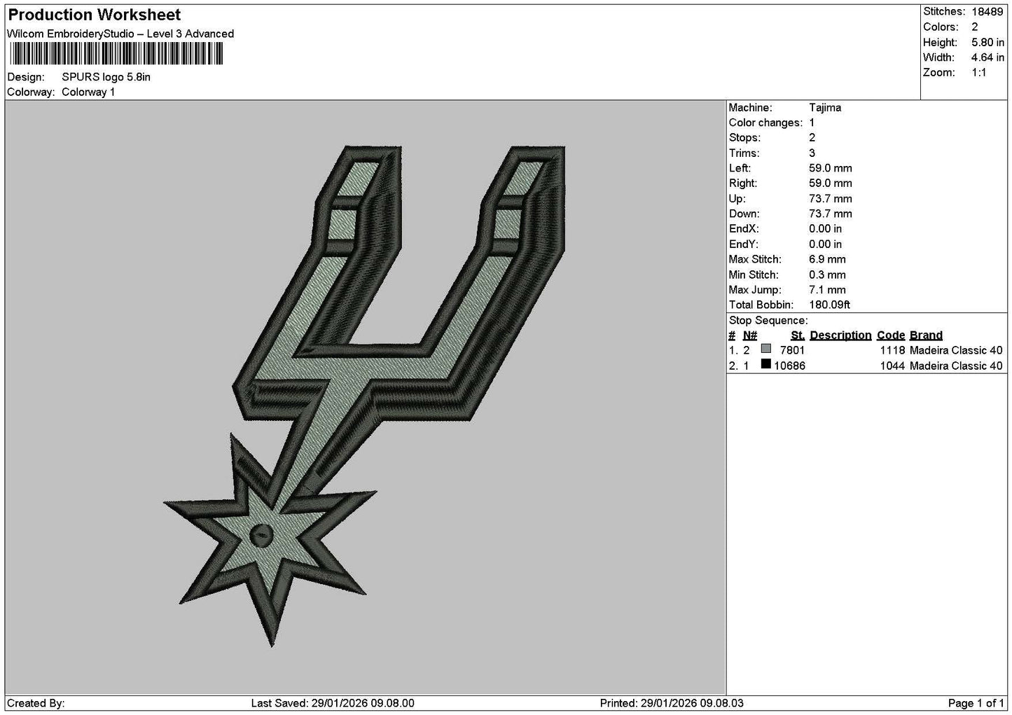
Task: Click the Stop Sequence heading
Action: click(768, 321)
